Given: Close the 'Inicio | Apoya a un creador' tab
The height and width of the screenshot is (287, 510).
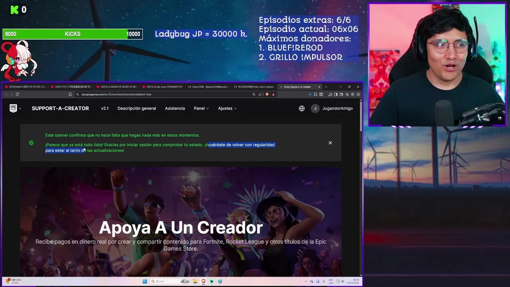Looking at the screenshot, I should [x=319, y=86].
